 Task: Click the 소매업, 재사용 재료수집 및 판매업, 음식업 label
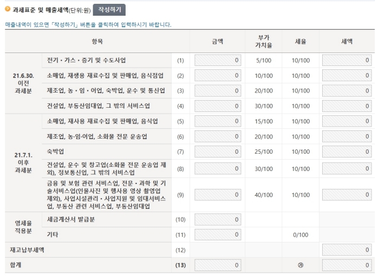(x=102, y=121)
